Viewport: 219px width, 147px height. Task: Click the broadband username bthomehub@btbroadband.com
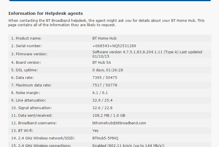tap(119, 123)
